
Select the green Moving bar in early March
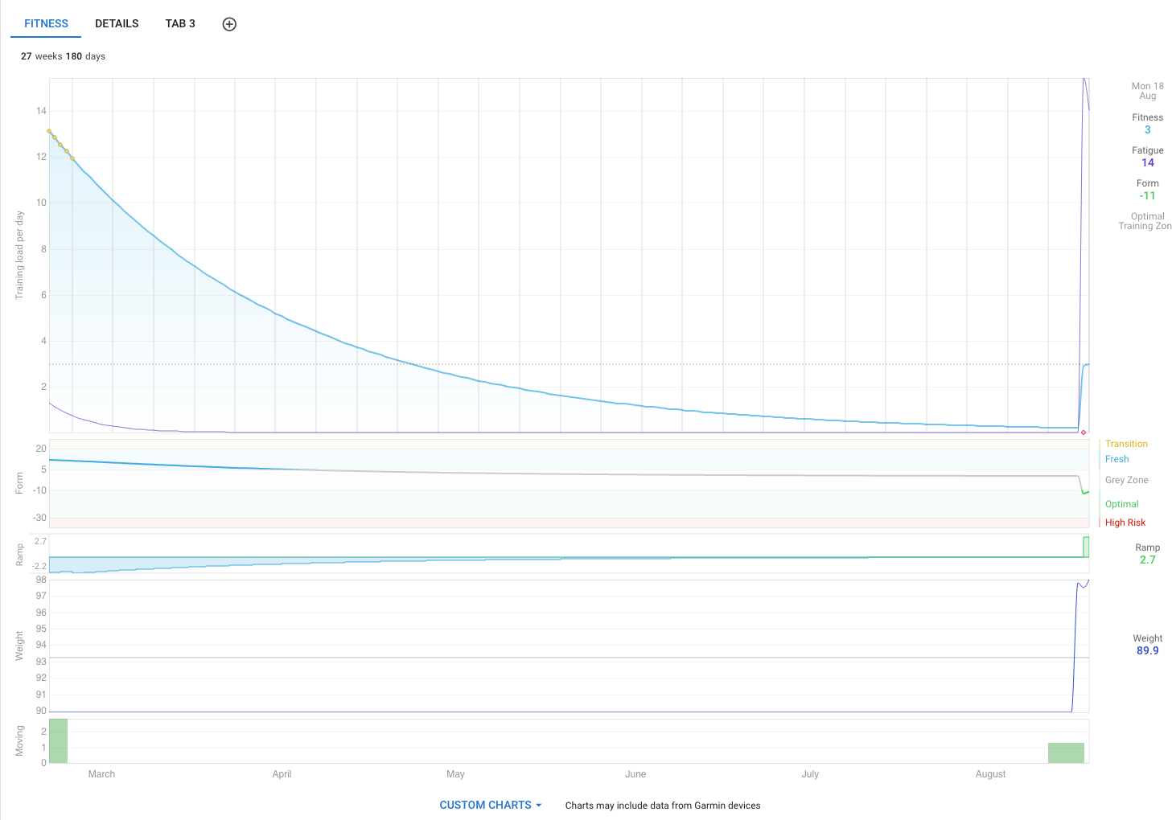tap(59, 740)
